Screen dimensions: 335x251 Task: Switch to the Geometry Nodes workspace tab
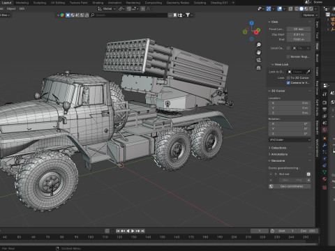click(178, 3)
